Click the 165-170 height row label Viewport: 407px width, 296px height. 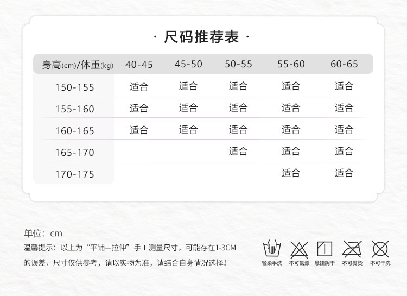pyautogui.click(x=74, y=152)
